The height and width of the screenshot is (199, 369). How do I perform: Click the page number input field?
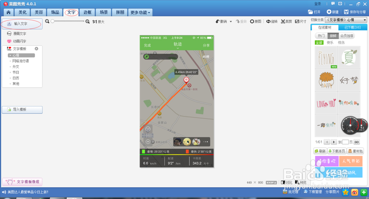tap(345, 142)
